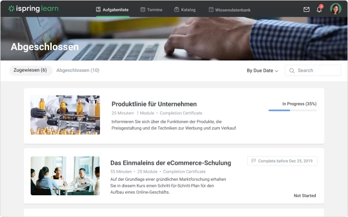Go to the Termine tab
The width and height of the screenshot is (348, 217).
151,10
